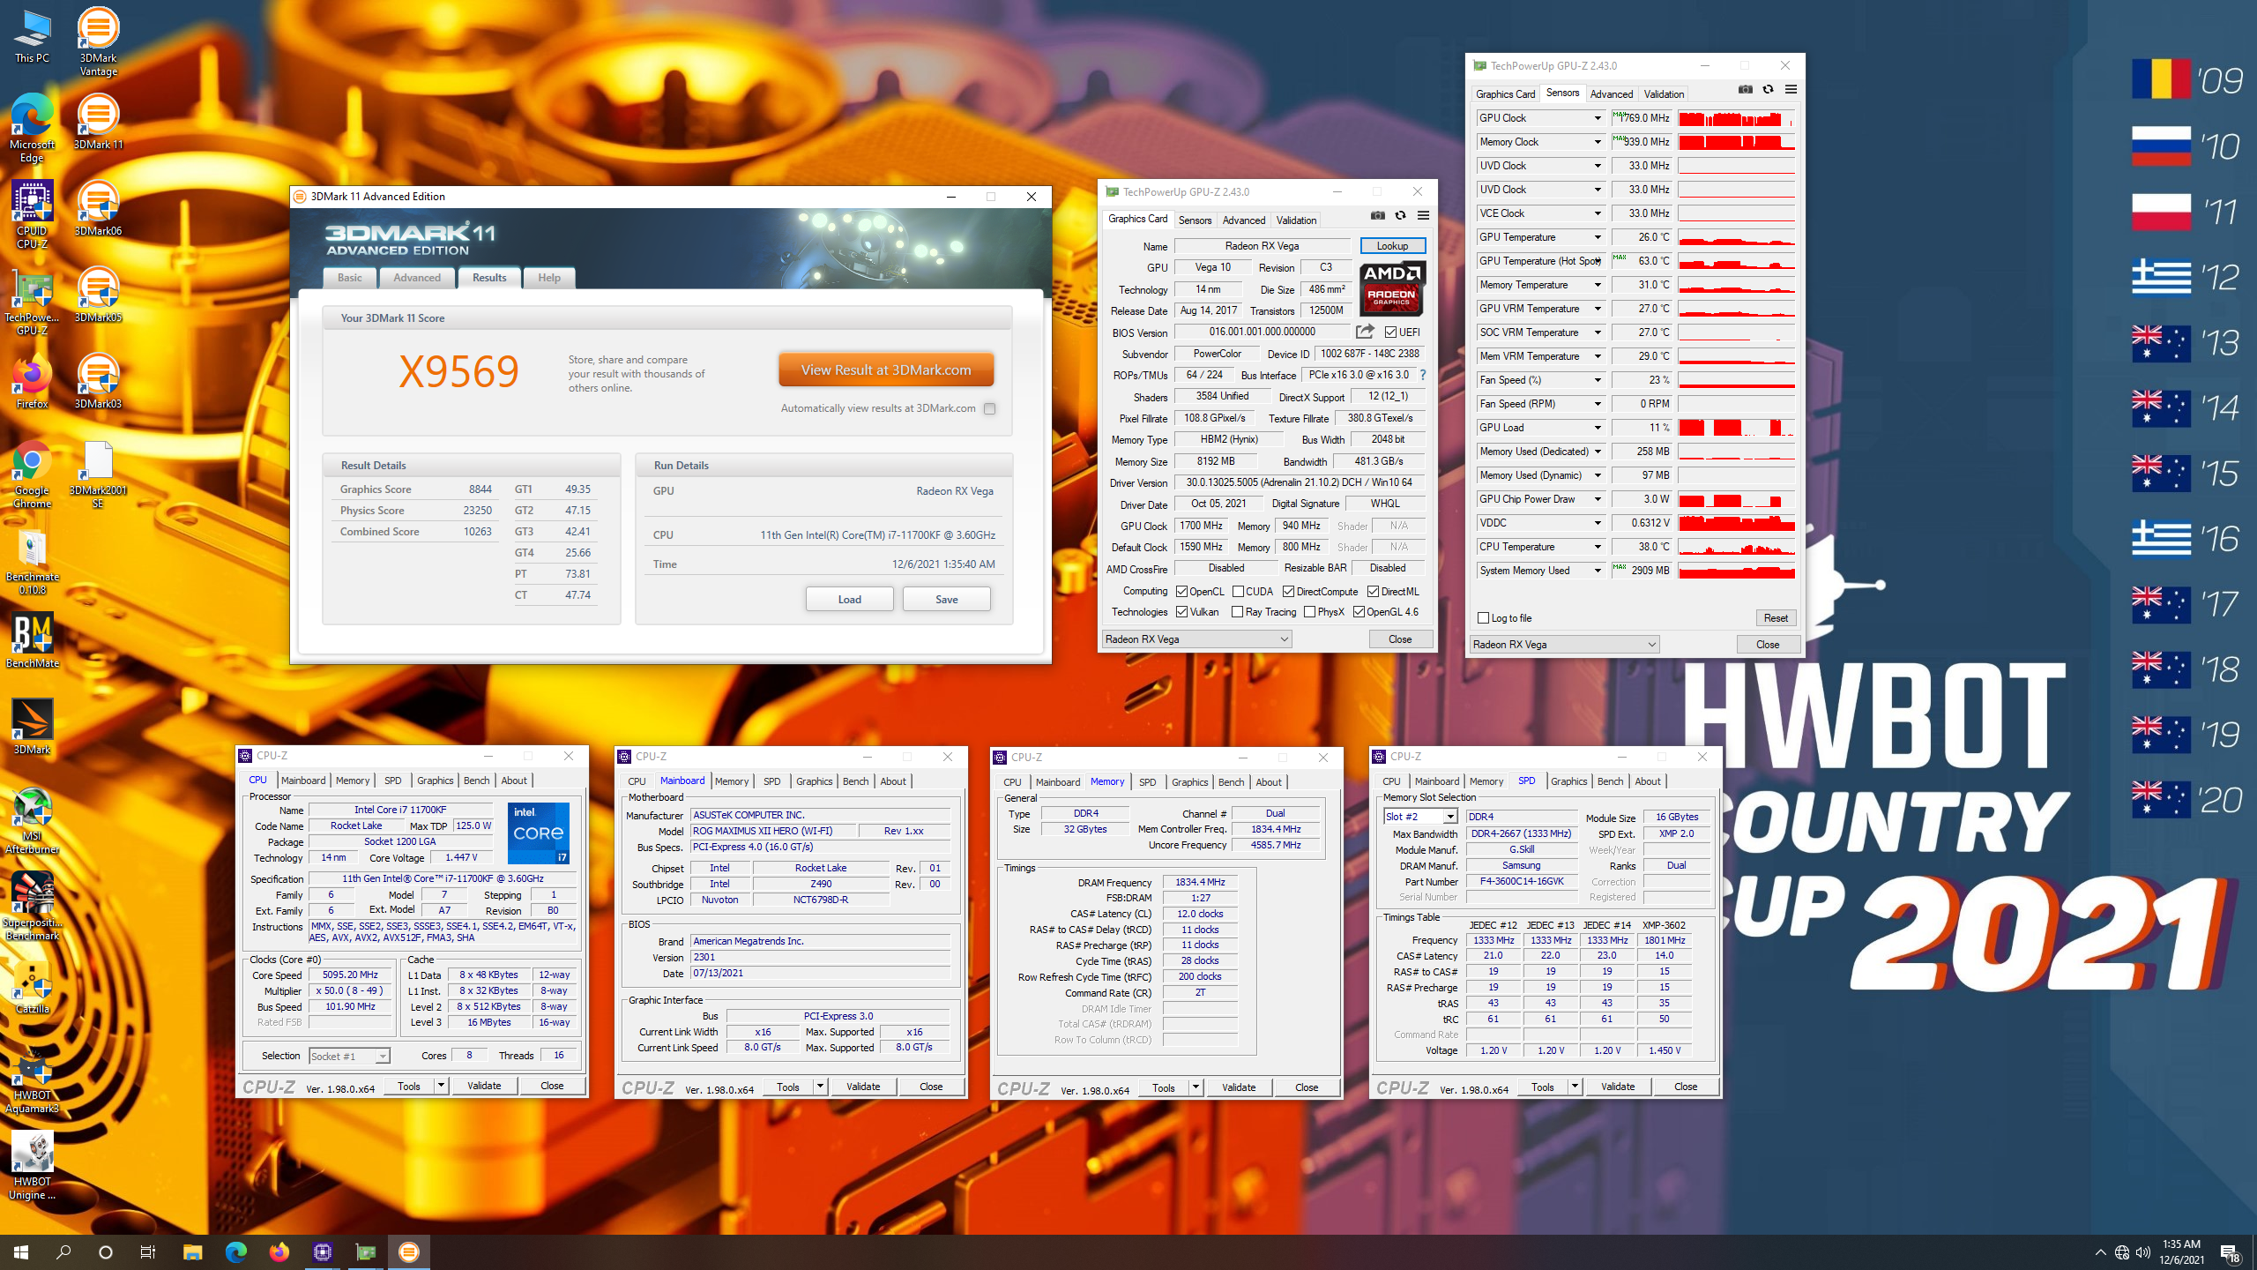Click GPU Clock sensor graph

pyautogui.click(x=1736, y=118)
